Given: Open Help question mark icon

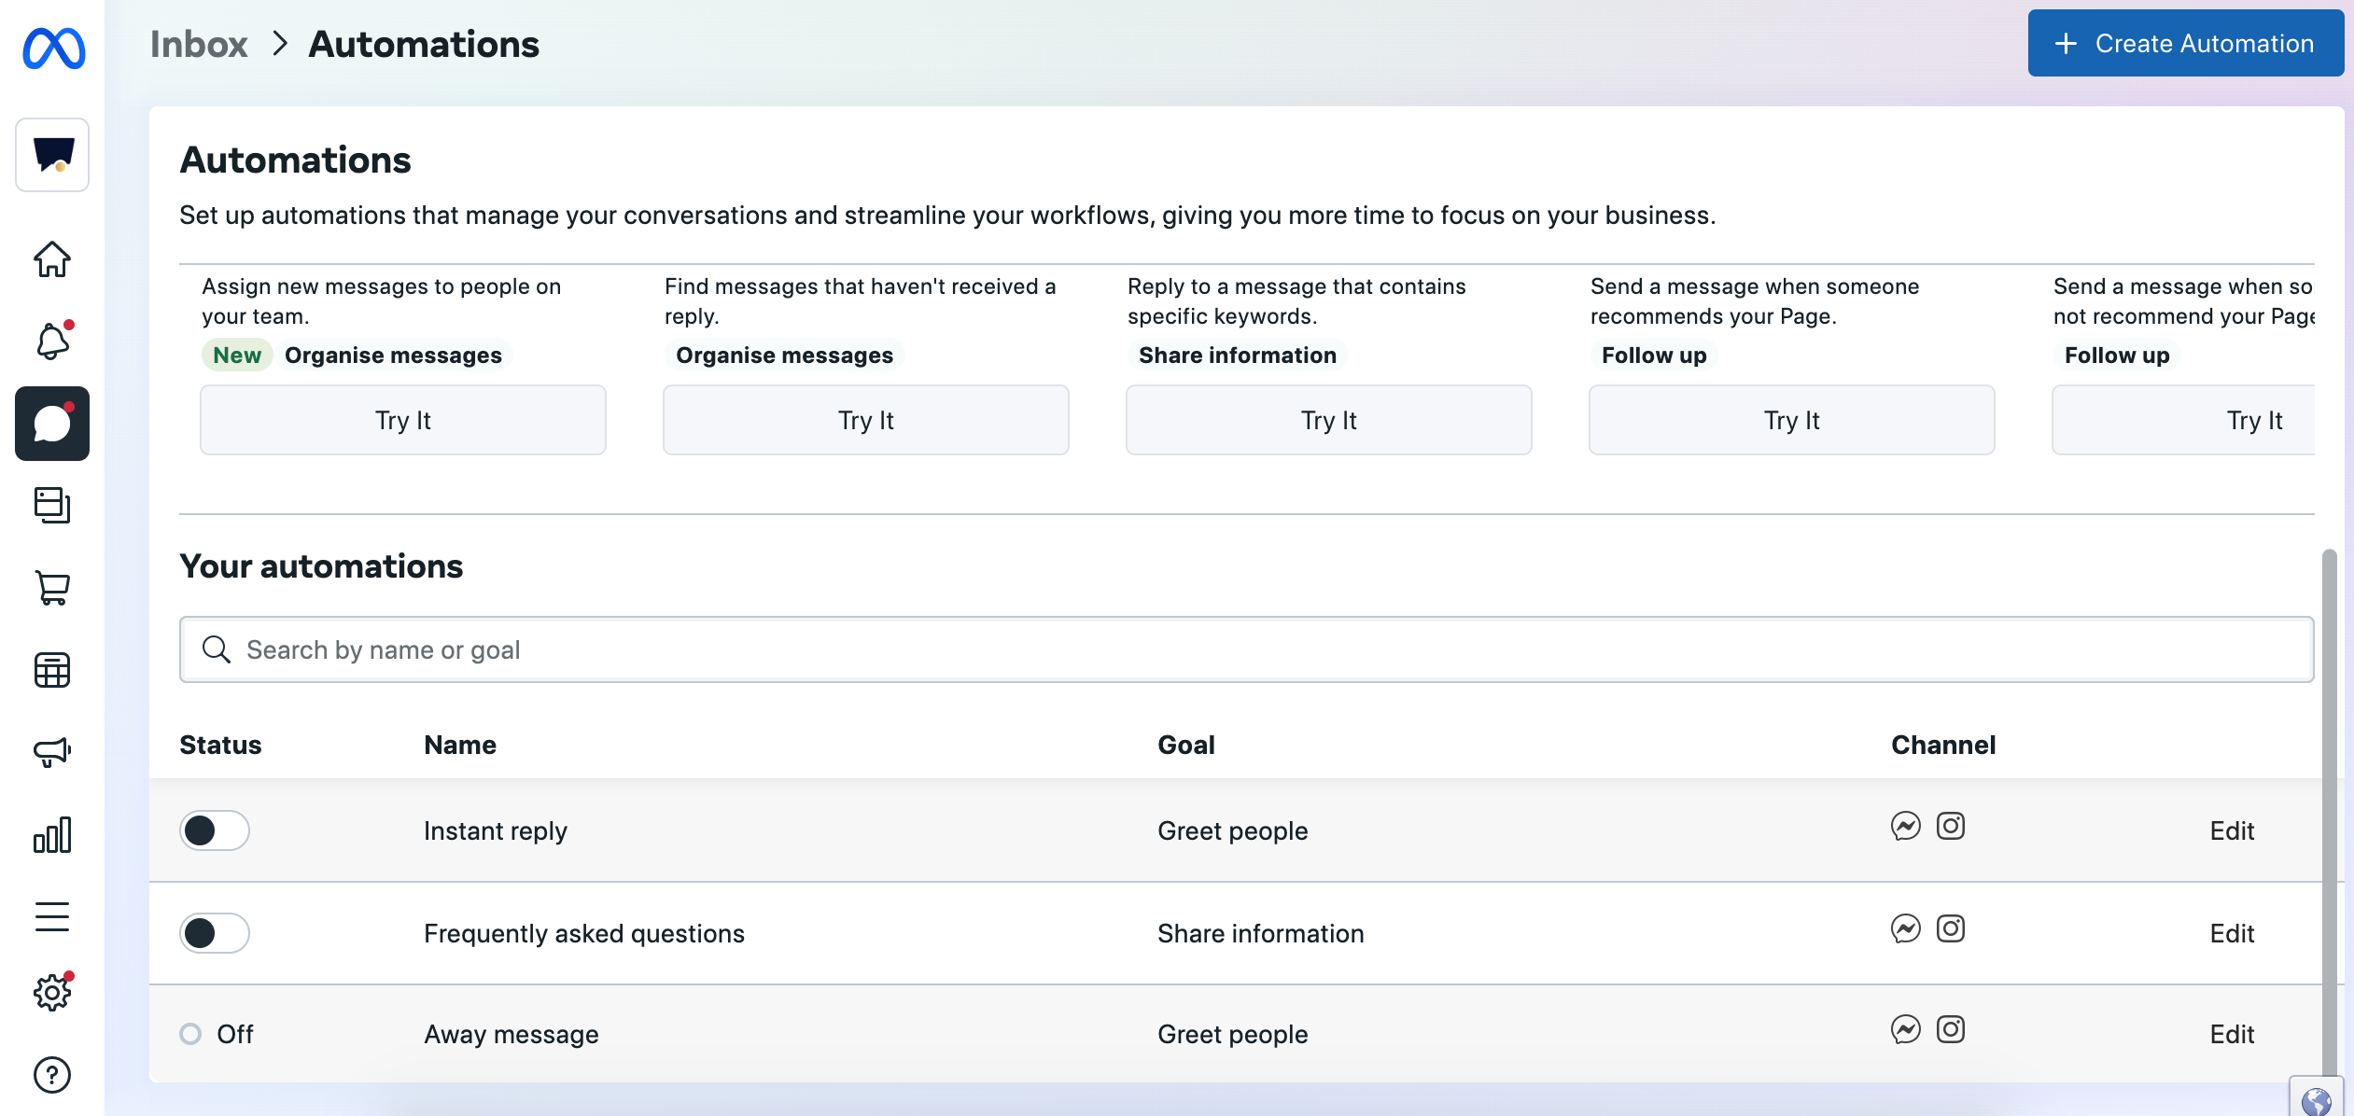Looking at the screenshot, I should coord(52,1074).
